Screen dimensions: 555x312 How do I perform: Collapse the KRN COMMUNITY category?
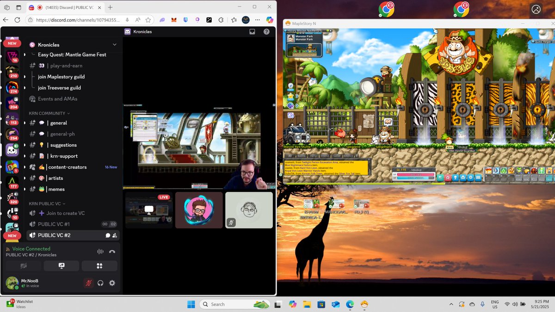tap(47, 113)
